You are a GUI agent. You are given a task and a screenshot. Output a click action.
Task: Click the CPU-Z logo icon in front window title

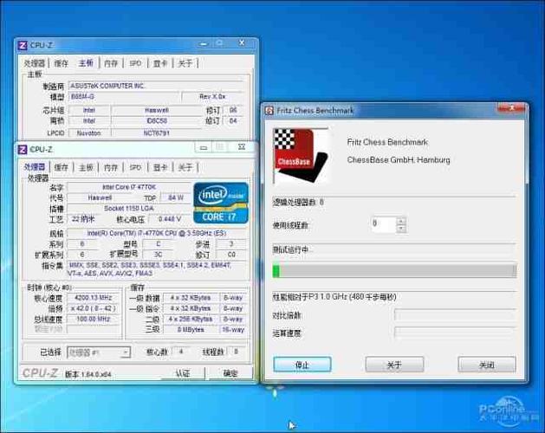point(23,150)
